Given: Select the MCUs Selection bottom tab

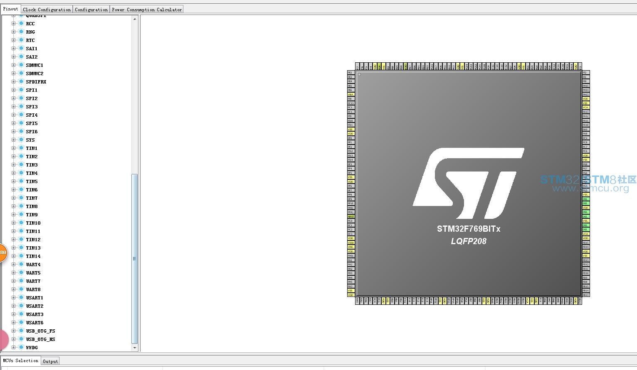Looking at the screenshot, I should [21, 360].
